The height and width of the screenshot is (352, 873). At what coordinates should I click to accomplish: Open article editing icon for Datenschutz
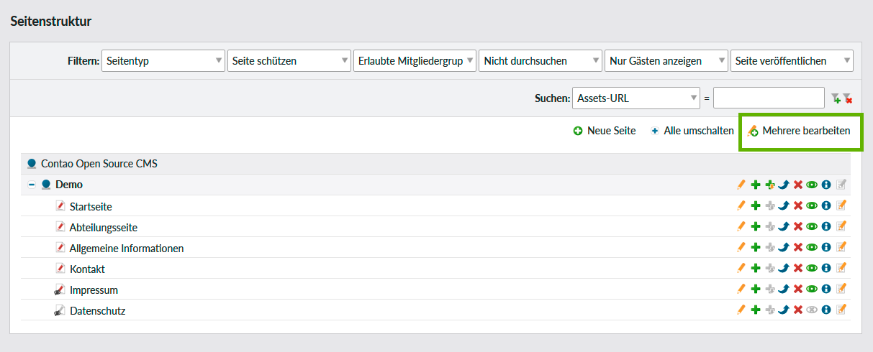[x=841, y=310]
